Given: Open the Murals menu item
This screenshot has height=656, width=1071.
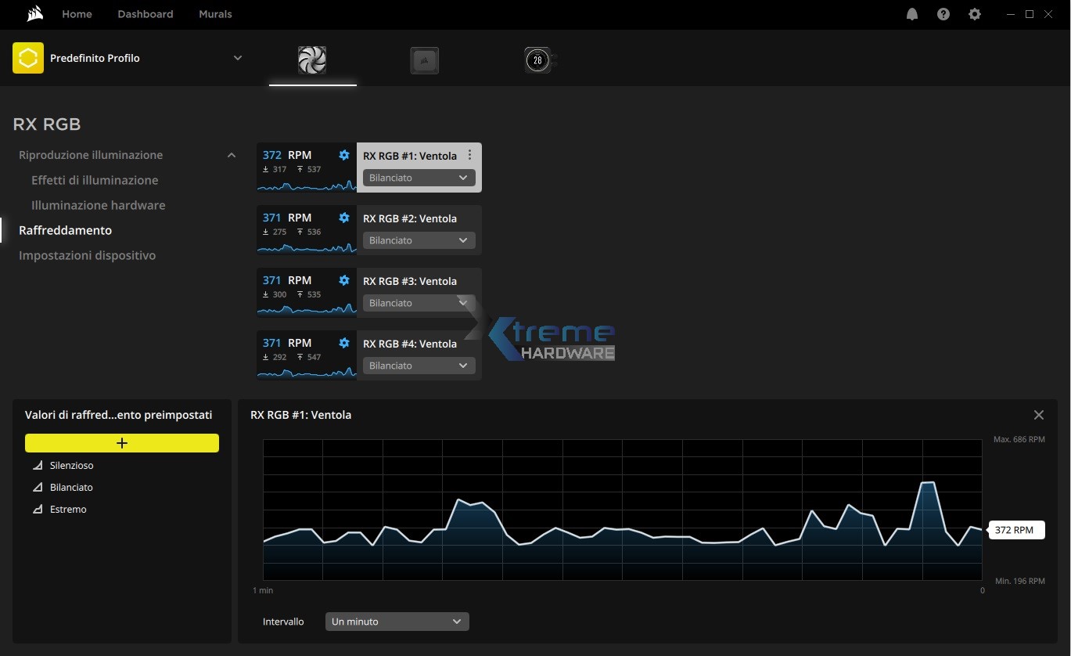Looking at the screenshot, I should [215, 14].
